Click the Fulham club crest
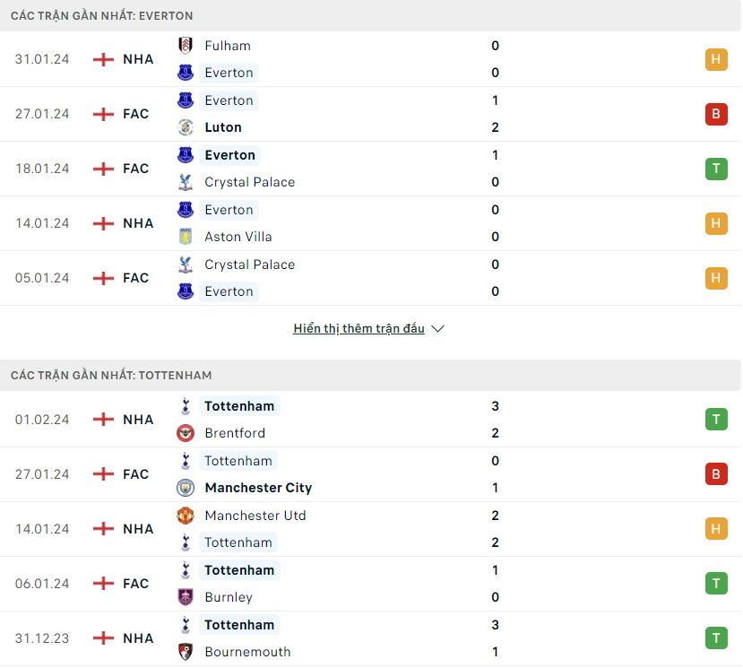 [x=186, y=46]
